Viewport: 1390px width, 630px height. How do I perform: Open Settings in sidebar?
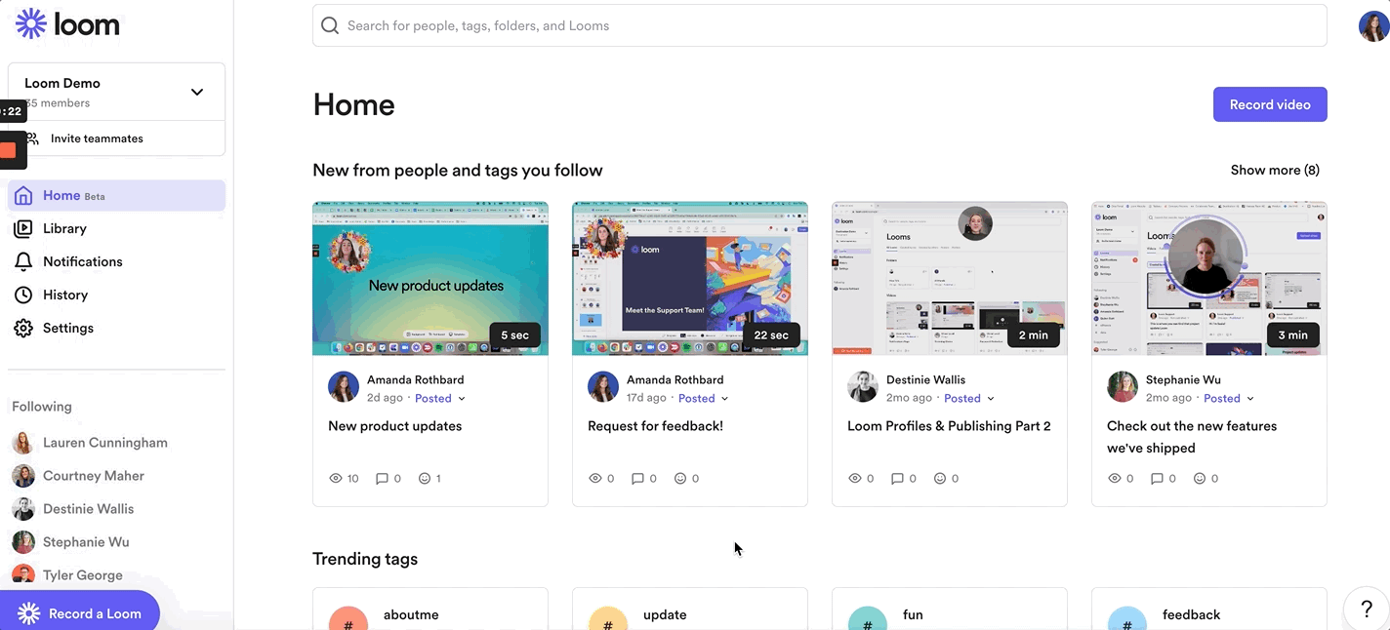click(x=67, y=328)
